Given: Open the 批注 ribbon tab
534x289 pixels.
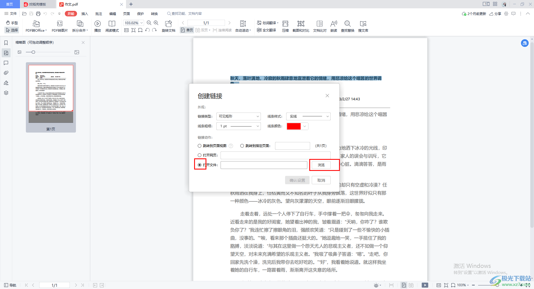Looking at the screenshot, I should (x=98, y=14).
